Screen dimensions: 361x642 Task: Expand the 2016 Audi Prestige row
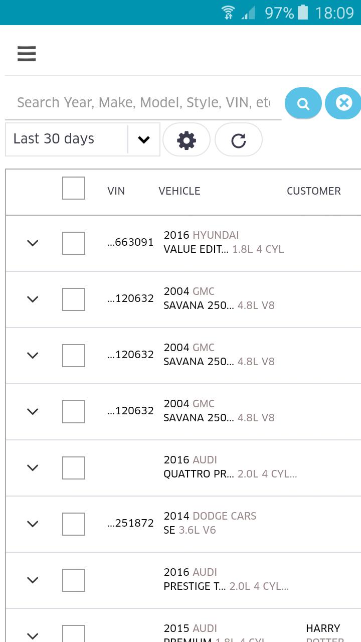tap(33, 580)
